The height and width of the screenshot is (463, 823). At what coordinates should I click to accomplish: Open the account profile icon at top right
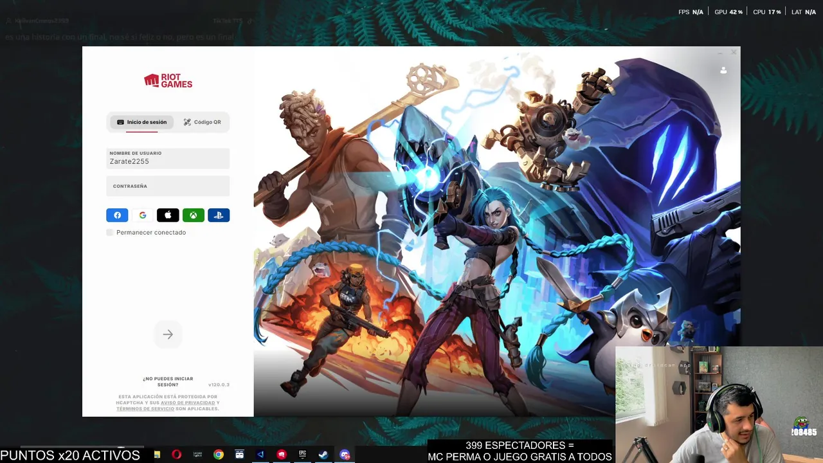pyautogui.click(x=723, y=70)
